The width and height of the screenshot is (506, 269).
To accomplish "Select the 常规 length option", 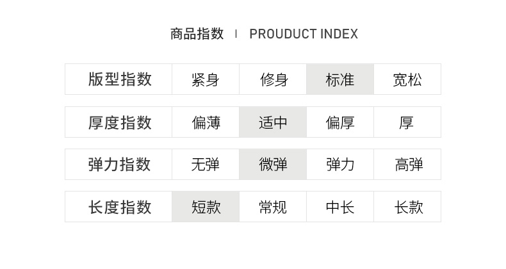I will (273, 207).
